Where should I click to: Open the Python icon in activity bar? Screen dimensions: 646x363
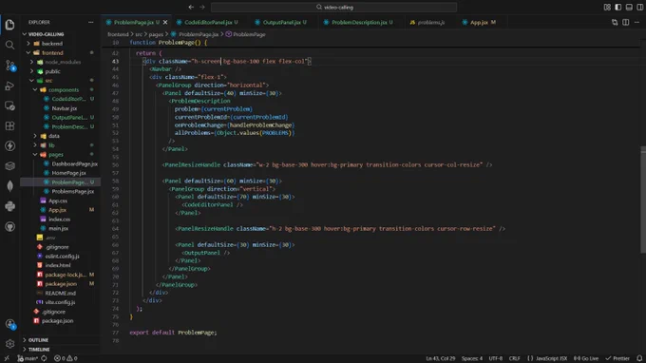(x=9, y=206)
